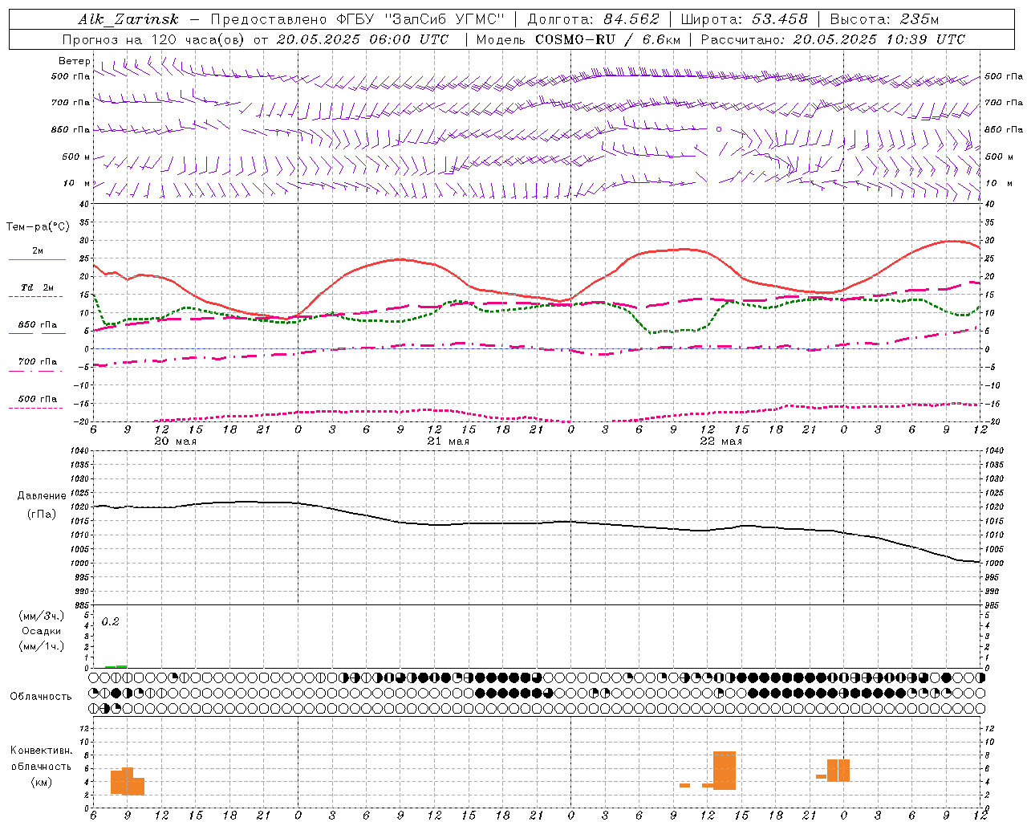Click the dotted line sample under temperature legend 500 гПа
1027x822 pixels.
(35, 408)
